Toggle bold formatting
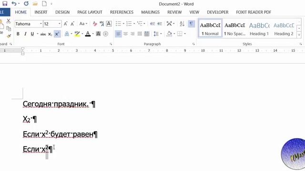The image size is (305, 171). coord(18,34)
